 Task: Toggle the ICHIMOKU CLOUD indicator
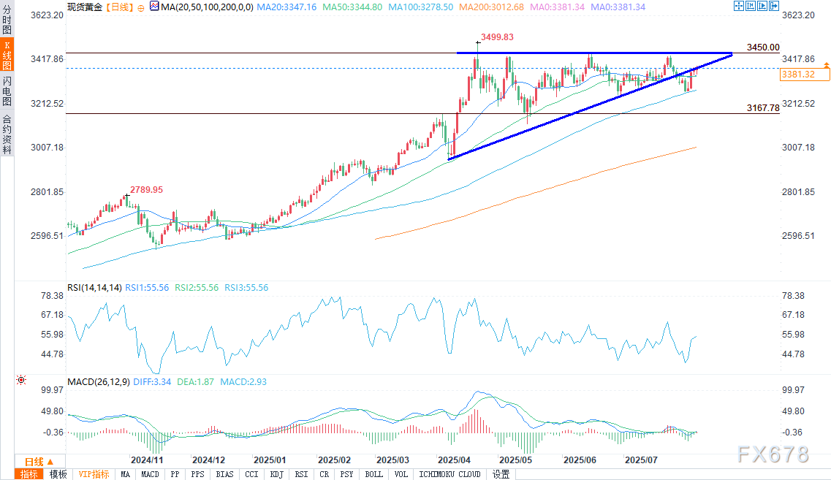coord(449,474)
